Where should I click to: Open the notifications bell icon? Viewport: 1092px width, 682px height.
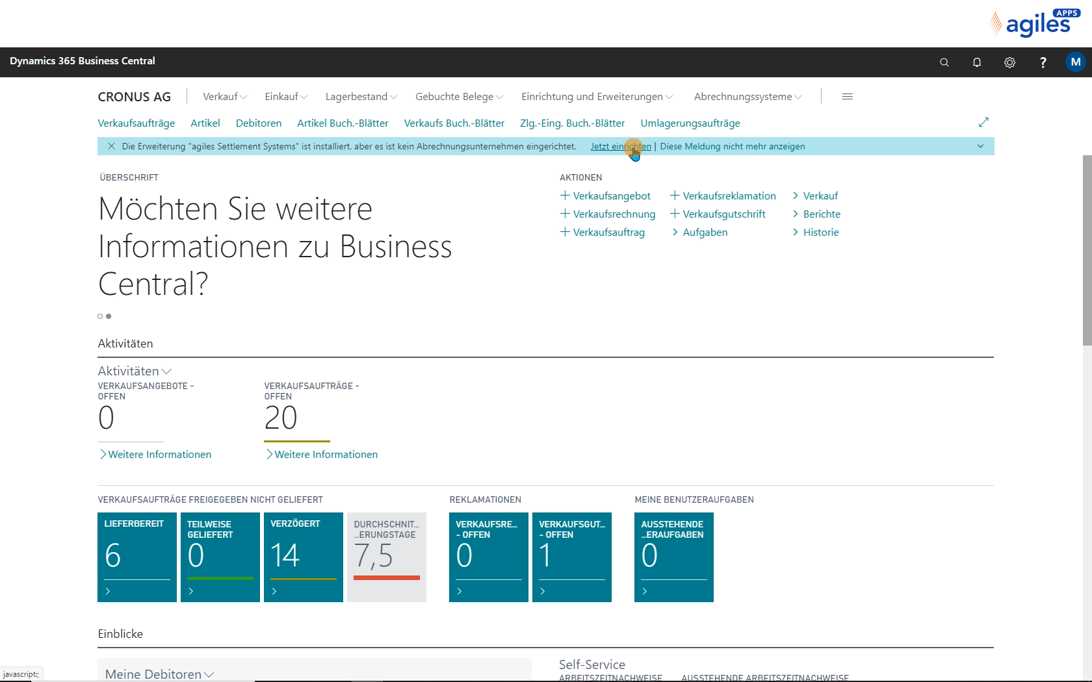tap(977, 62)
